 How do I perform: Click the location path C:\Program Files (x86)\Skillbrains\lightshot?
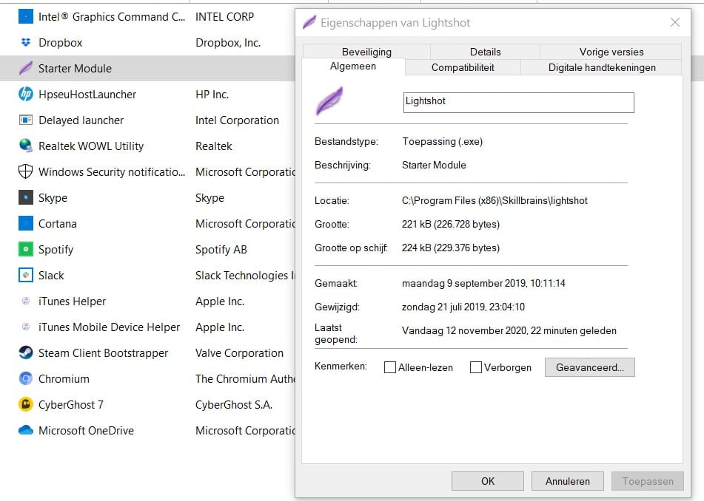pyautogui.click(x=495, y=200)
